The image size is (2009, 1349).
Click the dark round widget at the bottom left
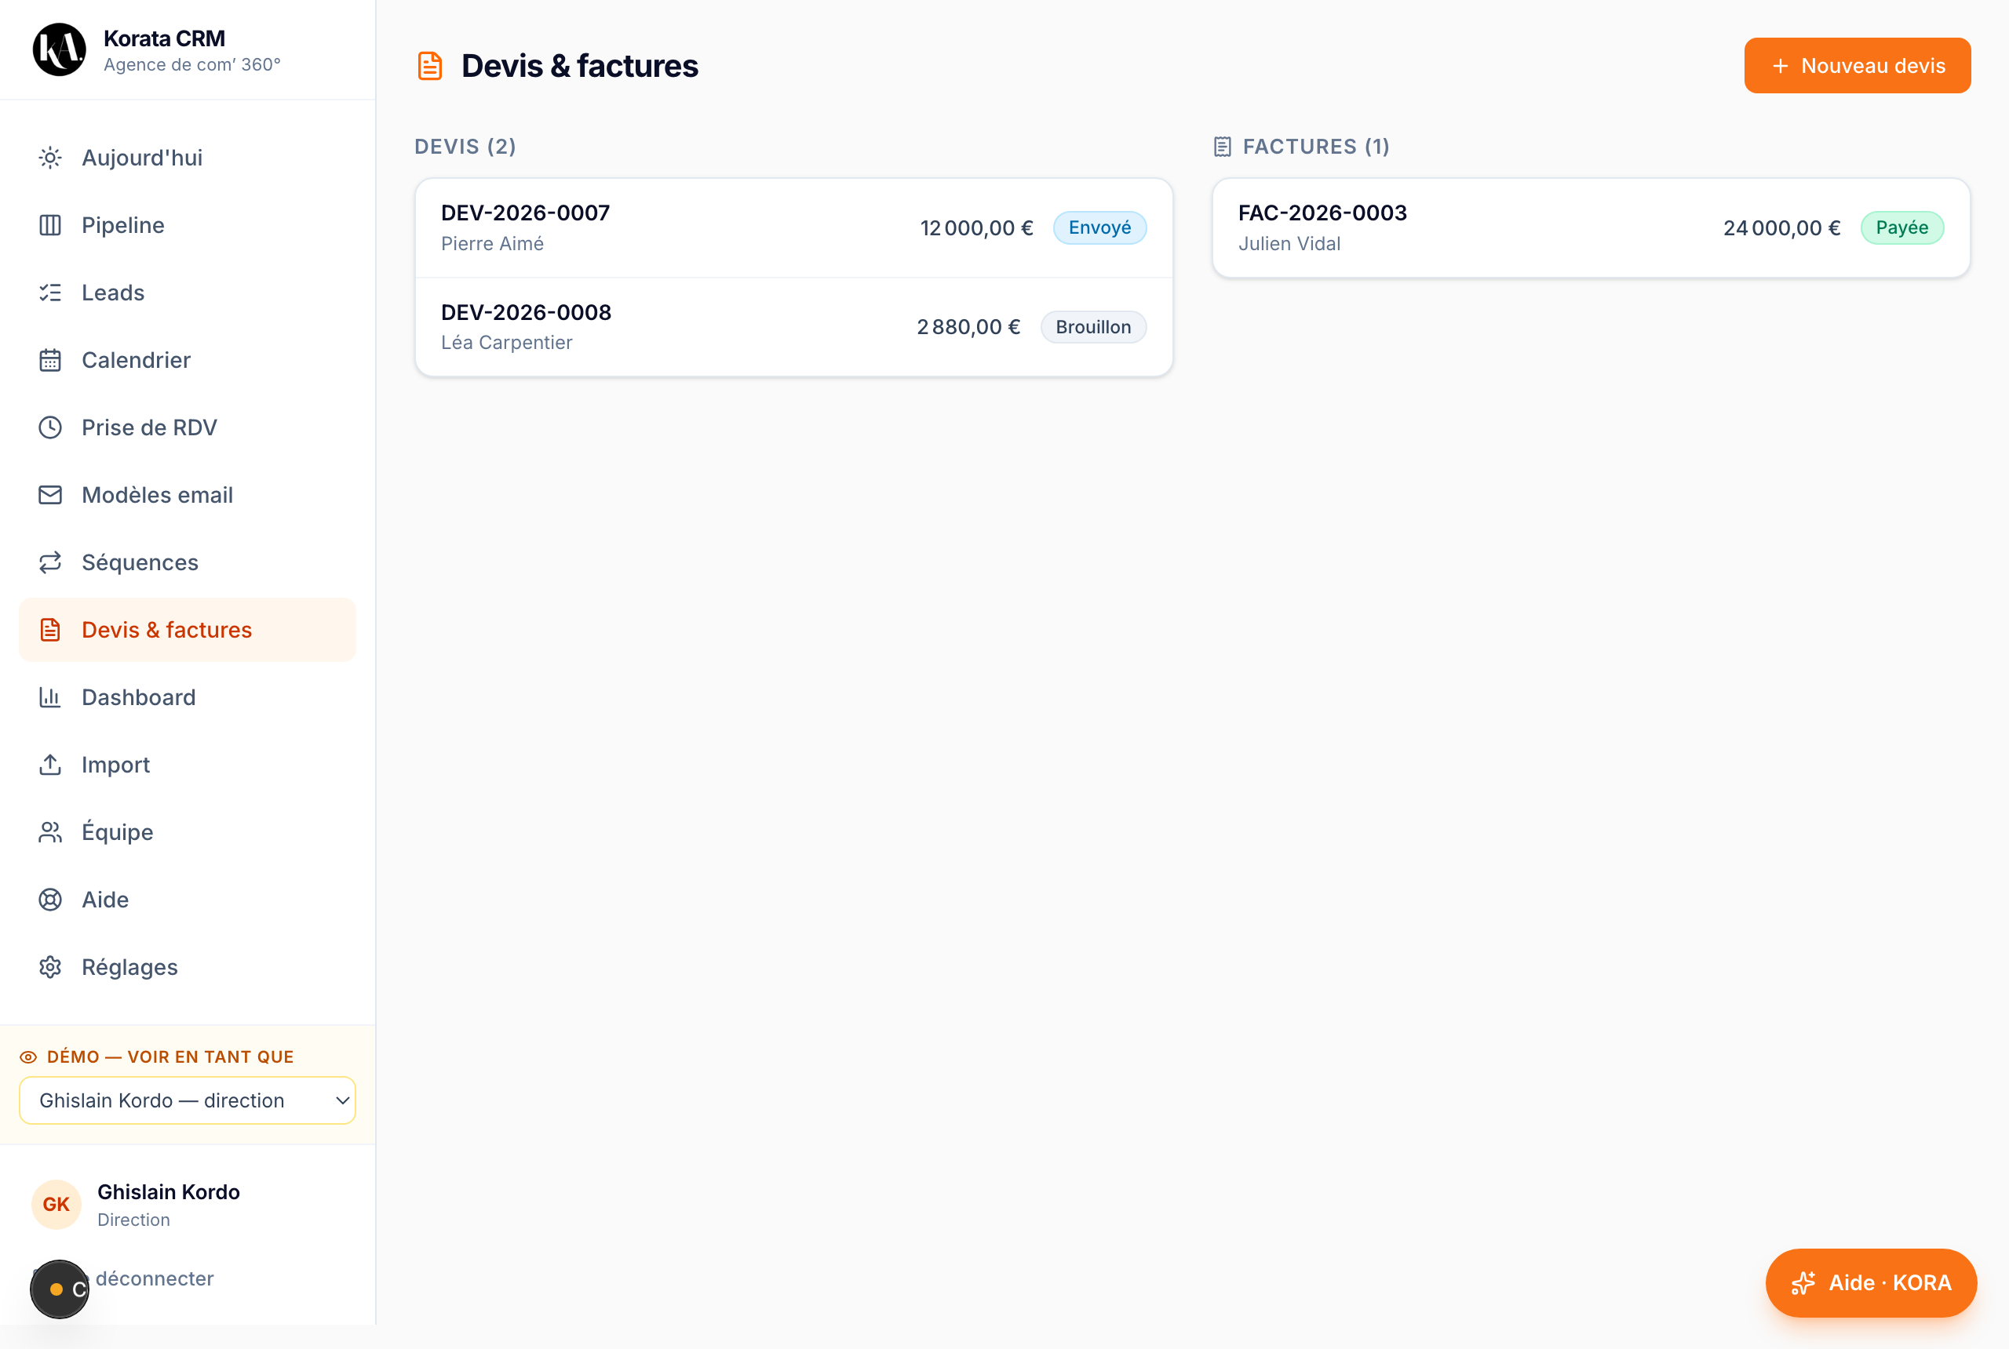tap(60, 1289)
